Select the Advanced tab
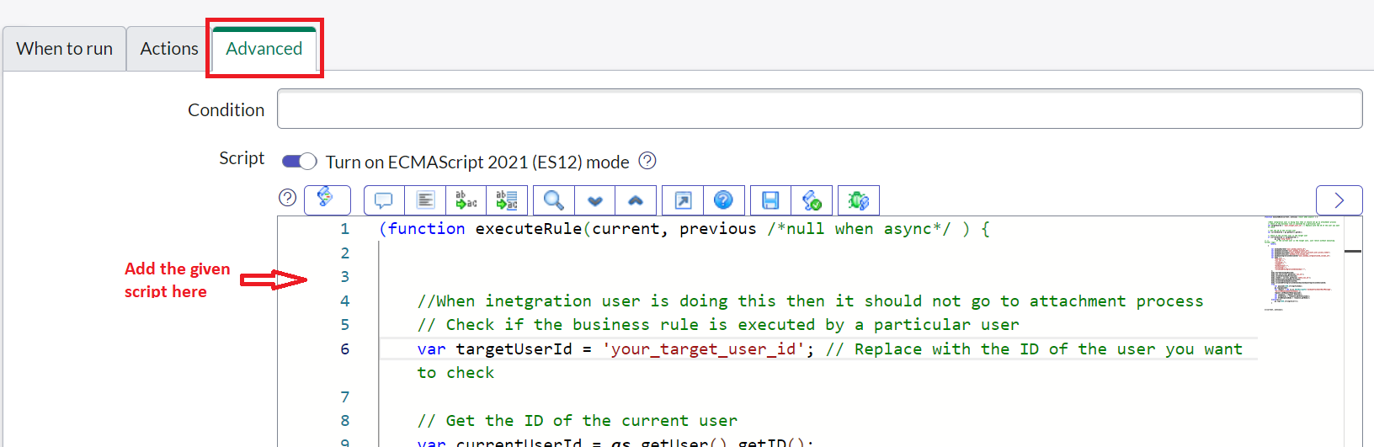Viewport: 1374px width, 447px height. click(264, 49)
